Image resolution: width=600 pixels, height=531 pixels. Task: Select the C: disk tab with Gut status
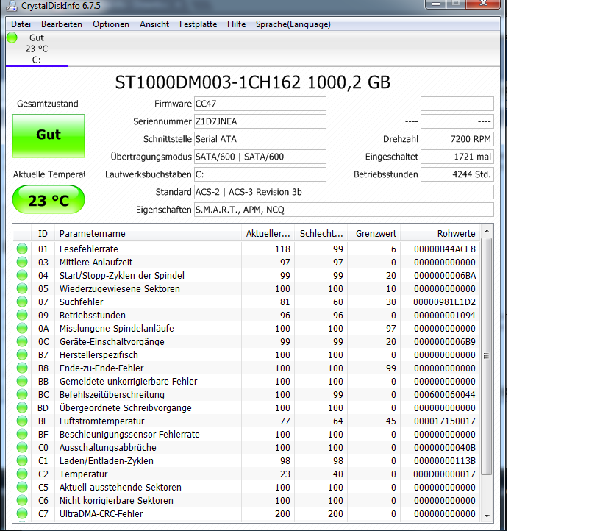(37, 49)
